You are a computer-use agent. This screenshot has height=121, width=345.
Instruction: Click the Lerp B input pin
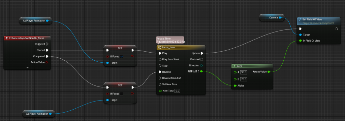tap(235, 79)
